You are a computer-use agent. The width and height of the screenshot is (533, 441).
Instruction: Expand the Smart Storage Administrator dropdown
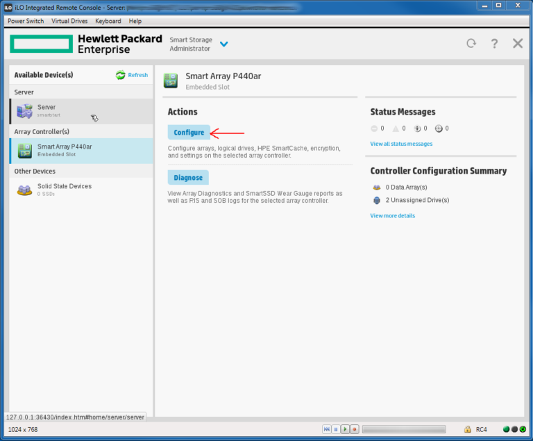coord(223,44)
